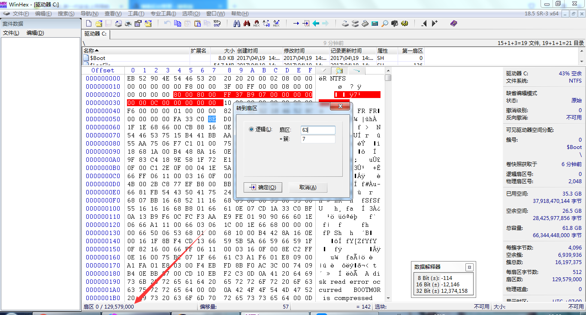Click the magnifying glass analyze icon
This screenshot has height=315, width=586.
tap(384, 24)
